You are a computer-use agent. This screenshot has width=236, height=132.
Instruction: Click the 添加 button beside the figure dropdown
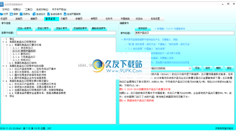pos(197,68)
